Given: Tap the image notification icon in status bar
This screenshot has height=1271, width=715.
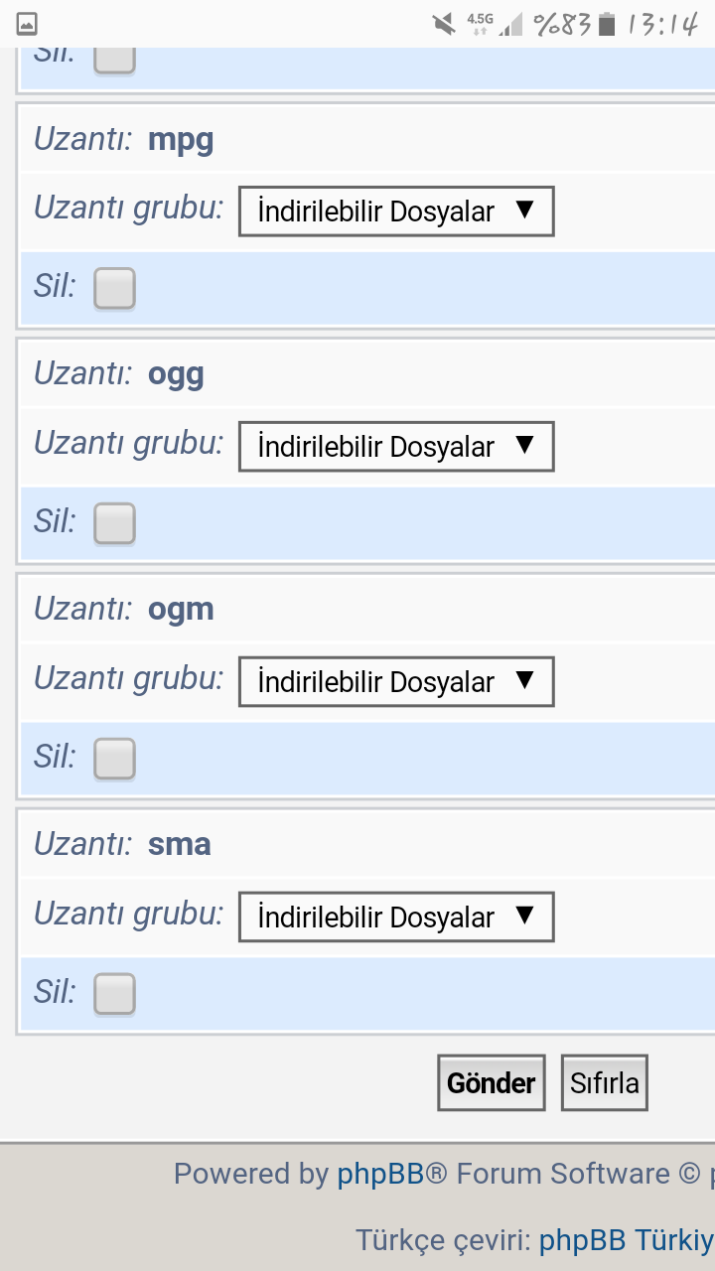Looking at the screenshot, I should click(x=27, y=24).
